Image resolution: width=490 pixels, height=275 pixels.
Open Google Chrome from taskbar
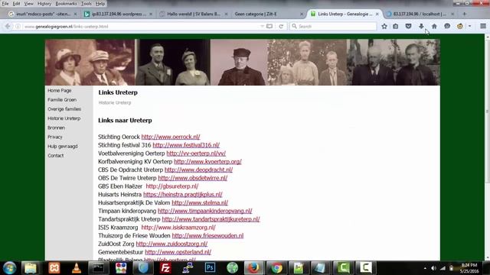tap(276, 268)
